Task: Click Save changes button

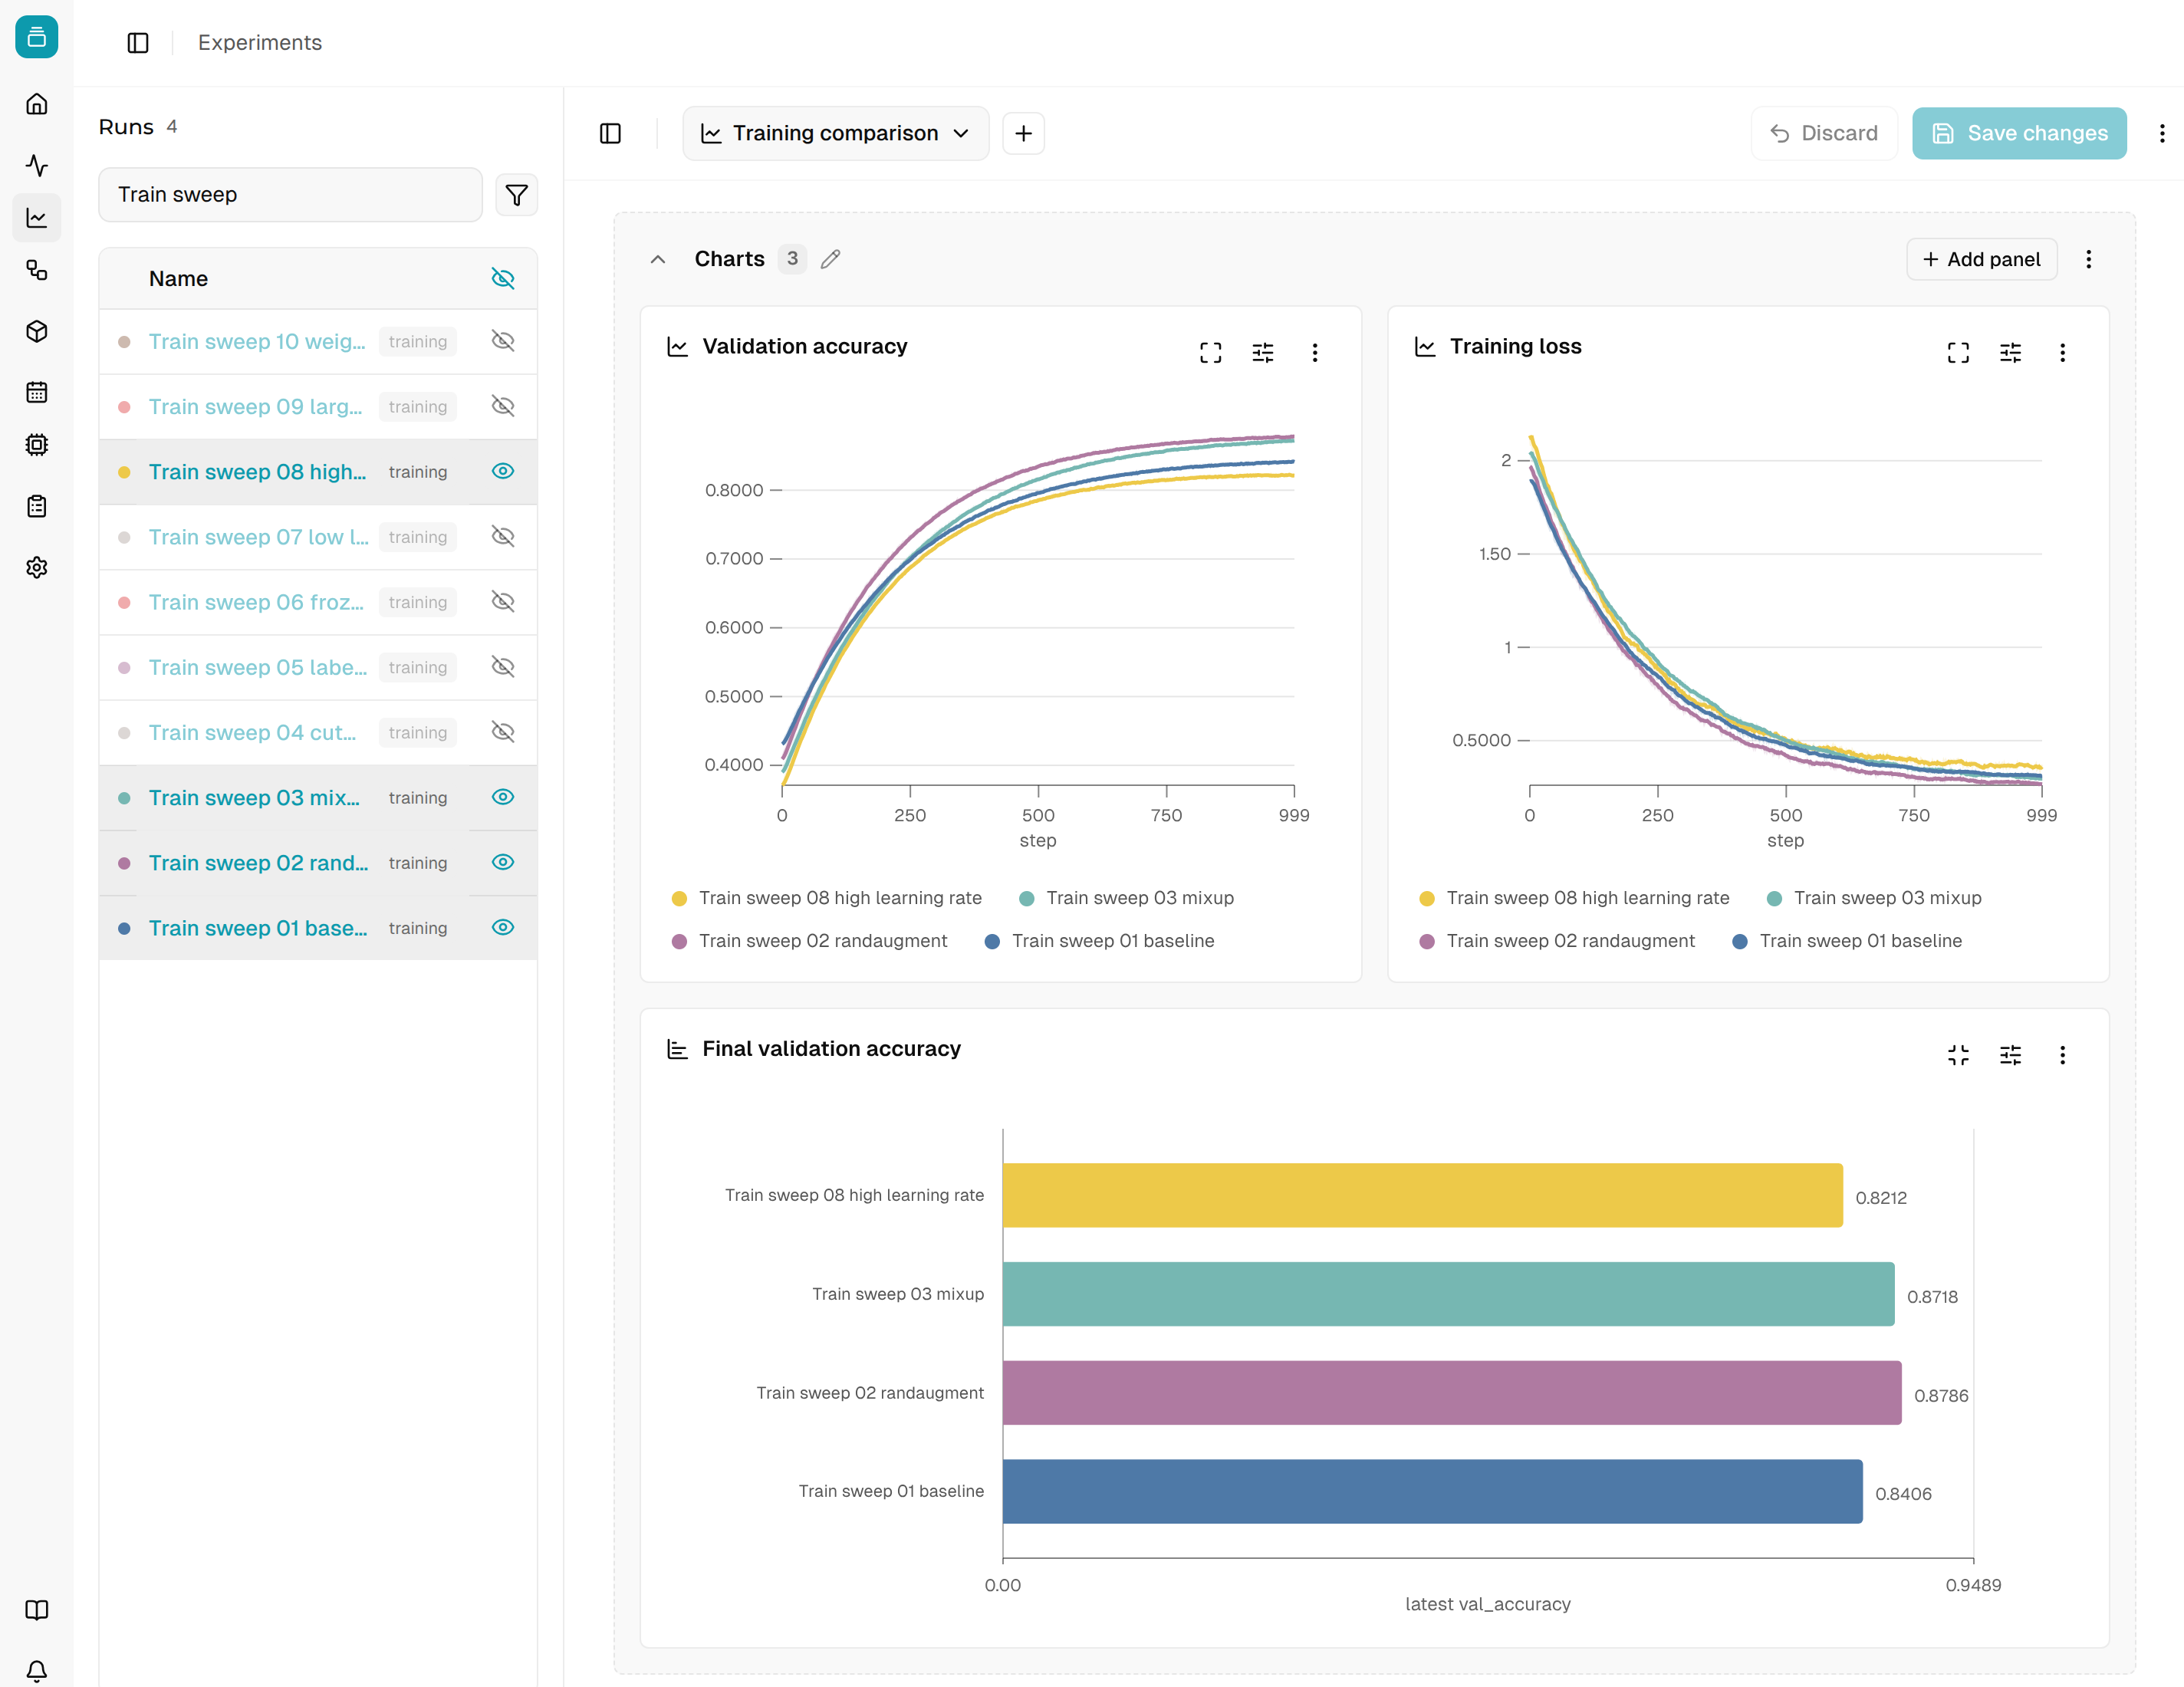Action: tap(2019, 133)
